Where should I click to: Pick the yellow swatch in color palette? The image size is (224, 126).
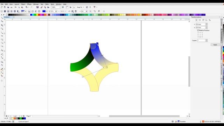tap(37, 15)
